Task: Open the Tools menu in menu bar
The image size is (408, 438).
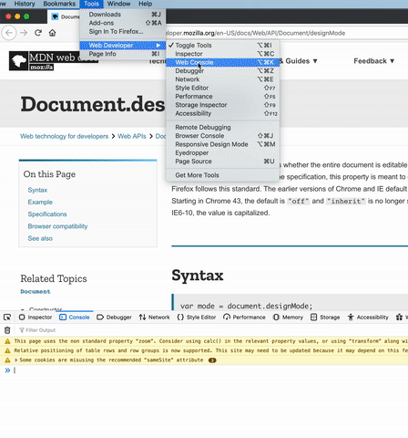Action: pos(91,4)
